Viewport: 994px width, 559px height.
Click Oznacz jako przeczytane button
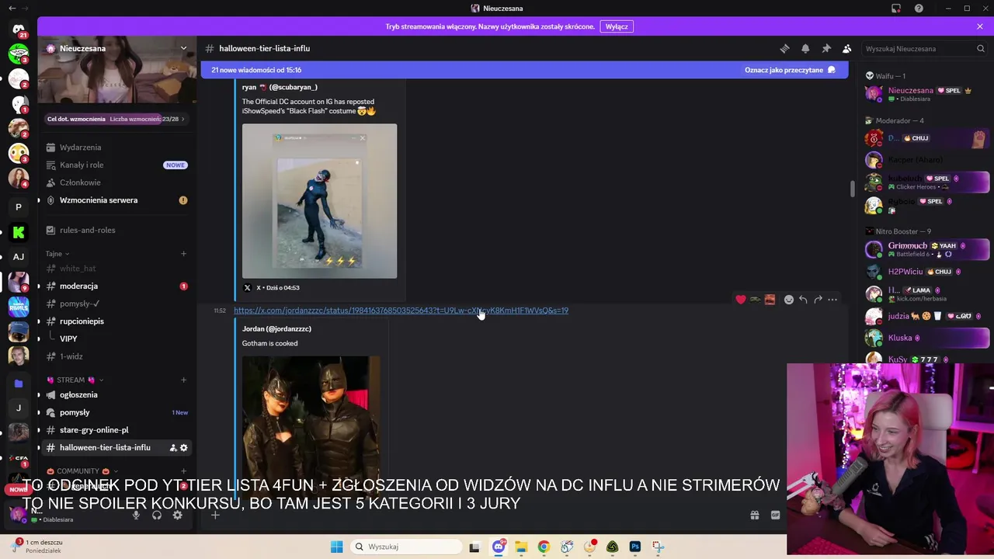click(x=790, y=70)
